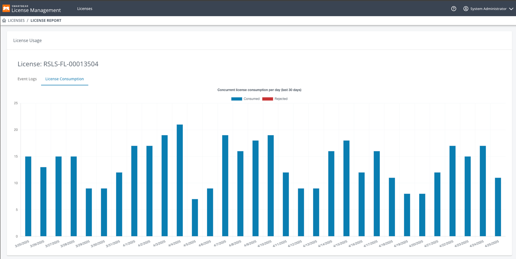Viewport: 516px width, 259px height.
Task: Click the home icon in breadcrumb
Action: 4,21
